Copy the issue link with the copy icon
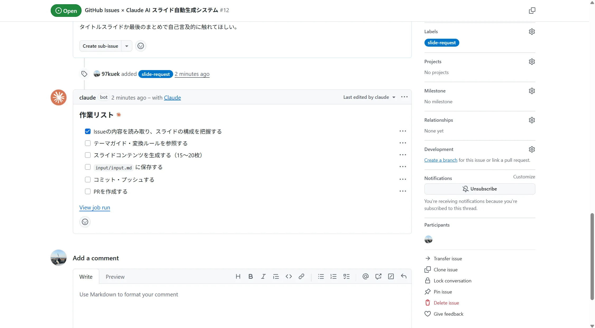This screenshot has width=595, height=328. click(532, 11)
